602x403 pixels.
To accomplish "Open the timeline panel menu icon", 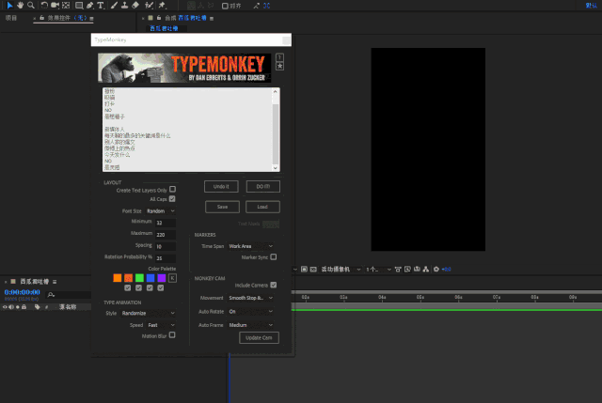I will 55,282.
